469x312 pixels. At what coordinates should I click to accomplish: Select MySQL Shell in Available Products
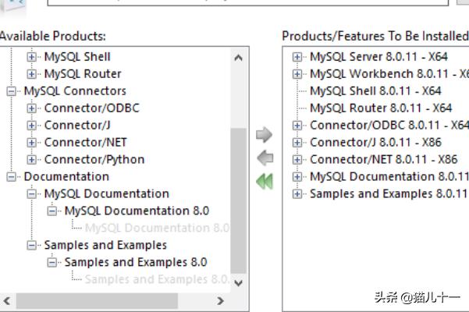pyautogui.click(x=77, y=57)
